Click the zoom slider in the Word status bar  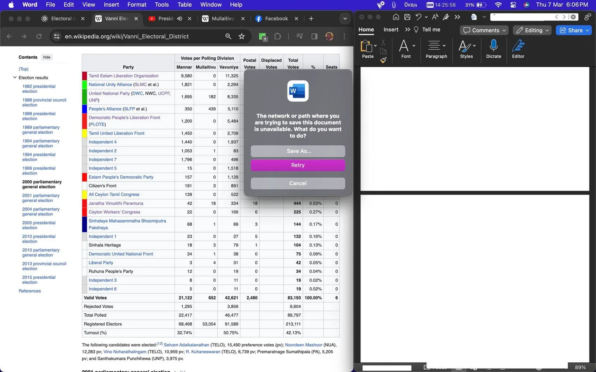point(538,368)
